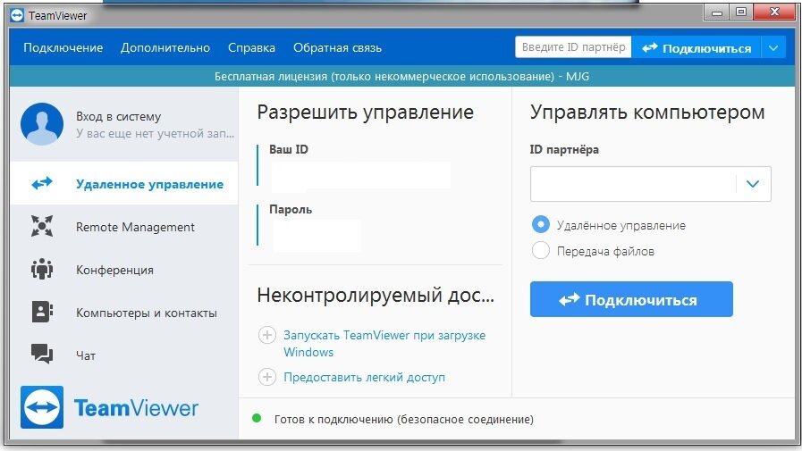This screenshot has height=451, width=802.
Task: Click the ID партнёра combo box field
Action: click(650, 184)
